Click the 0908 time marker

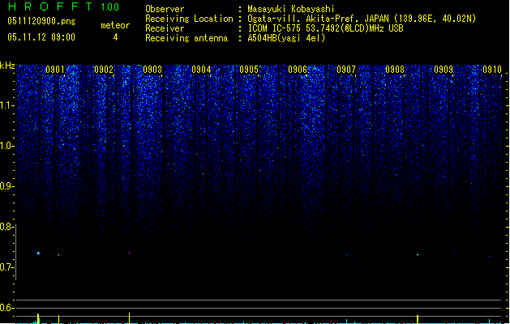[x=395, y=70]
